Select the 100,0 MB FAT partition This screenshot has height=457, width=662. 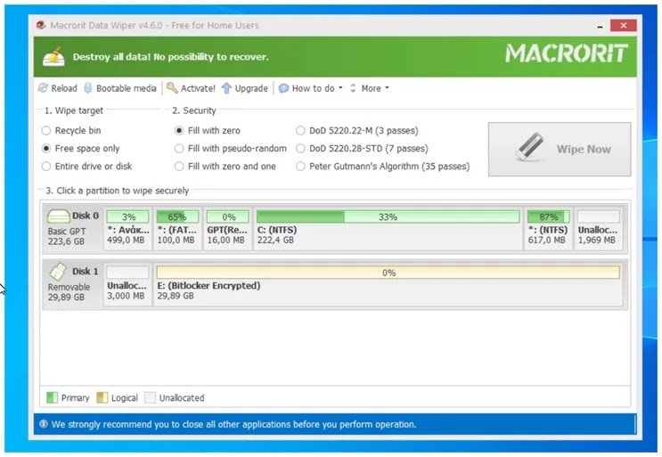(x=177, y=229)
